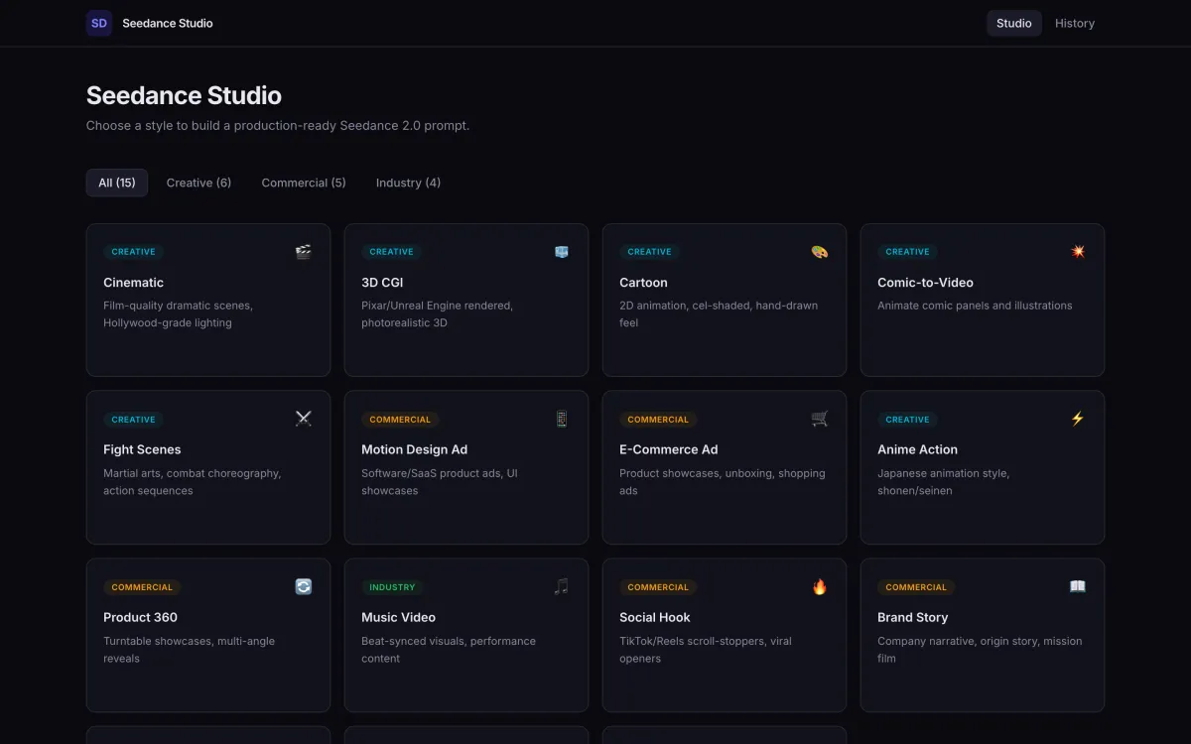Screen dimensions: 1191x744
Task: Switch to the Studio nav tab
Action: pyautogui.click(x=1014, y=23)
